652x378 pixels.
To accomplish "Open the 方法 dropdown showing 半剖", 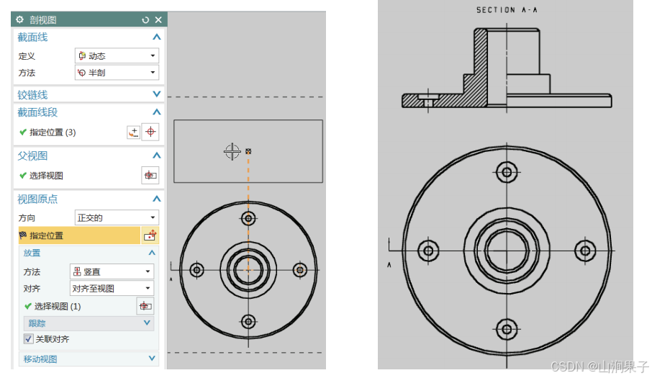I will (x=117, y=73).
